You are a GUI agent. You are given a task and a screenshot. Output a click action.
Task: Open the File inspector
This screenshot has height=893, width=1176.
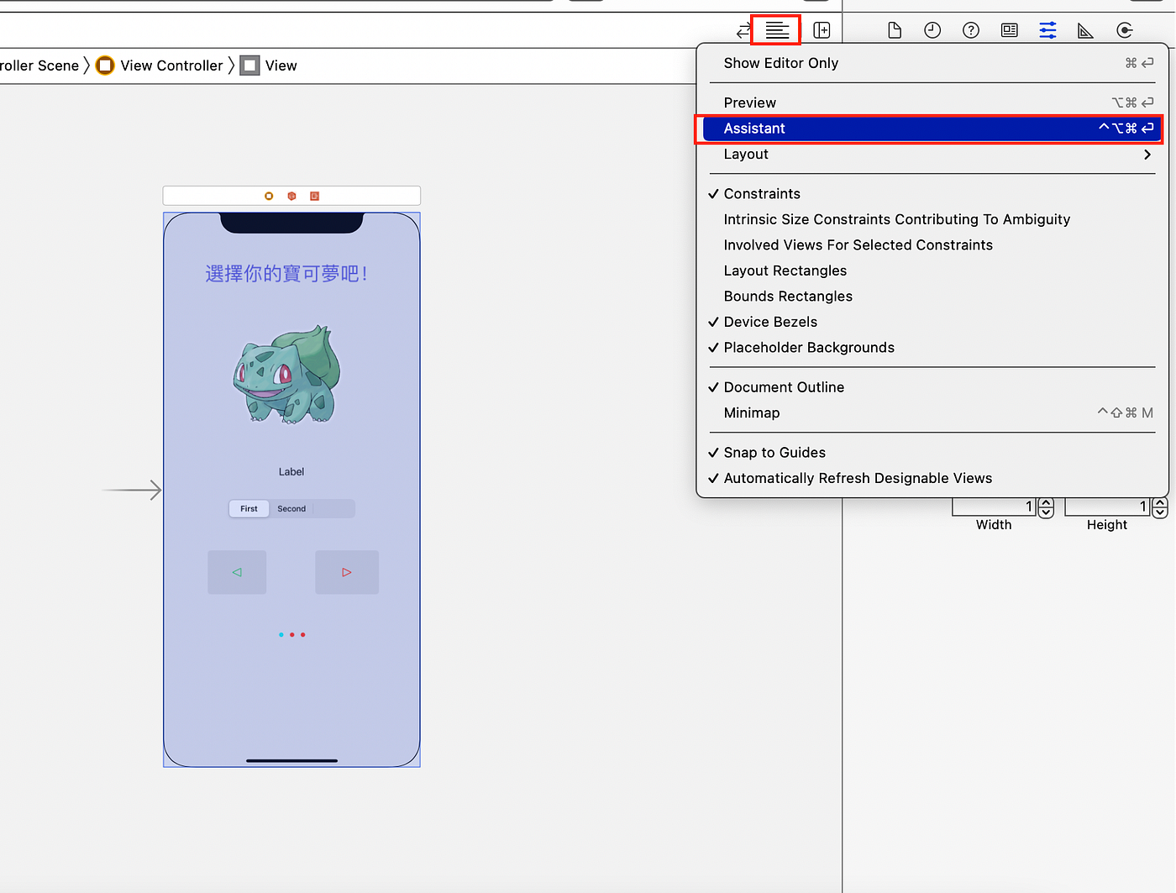pos(894,30)
